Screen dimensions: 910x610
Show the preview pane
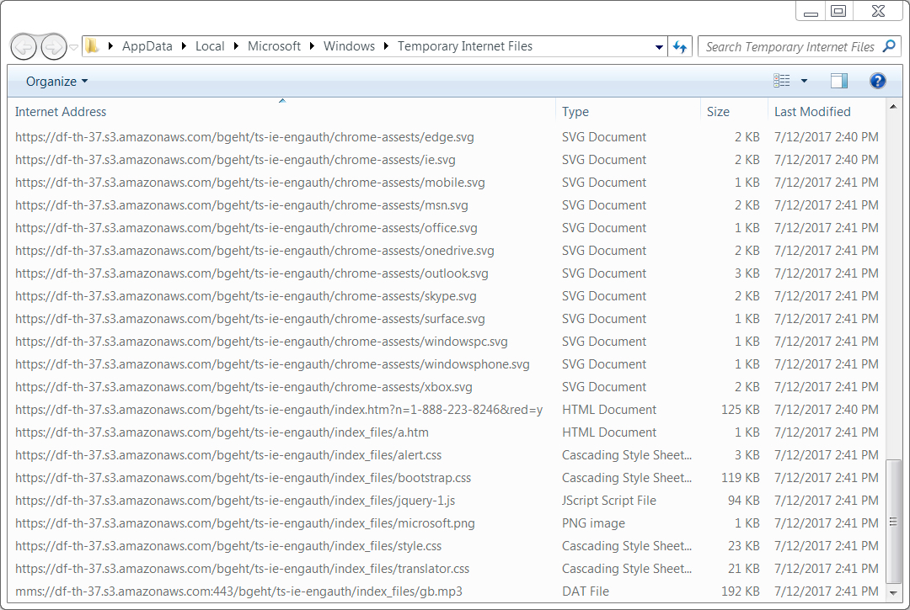coord(839,81)
